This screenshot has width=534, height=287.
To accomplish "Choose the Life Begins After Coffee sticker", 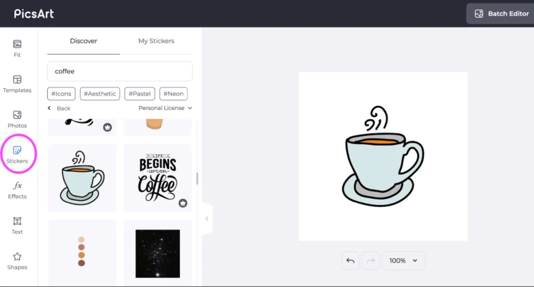I will coord(157,178).
